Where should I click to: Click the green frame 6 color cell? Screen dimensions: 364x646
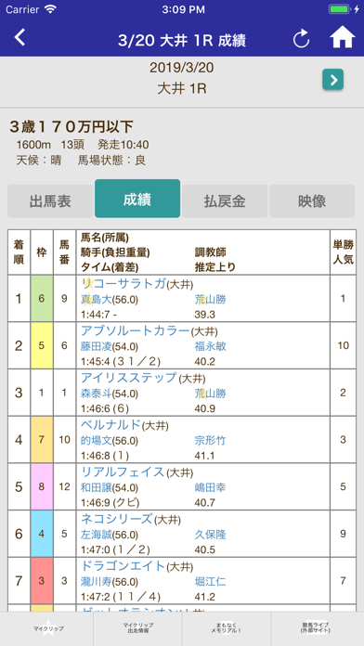(x=42, y=299)
